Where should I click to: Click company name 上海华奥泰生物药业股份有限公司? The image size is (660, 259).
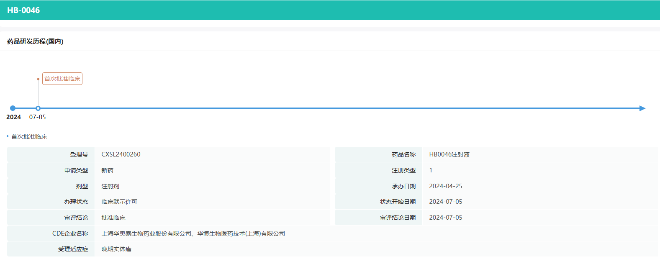[146, 233]
